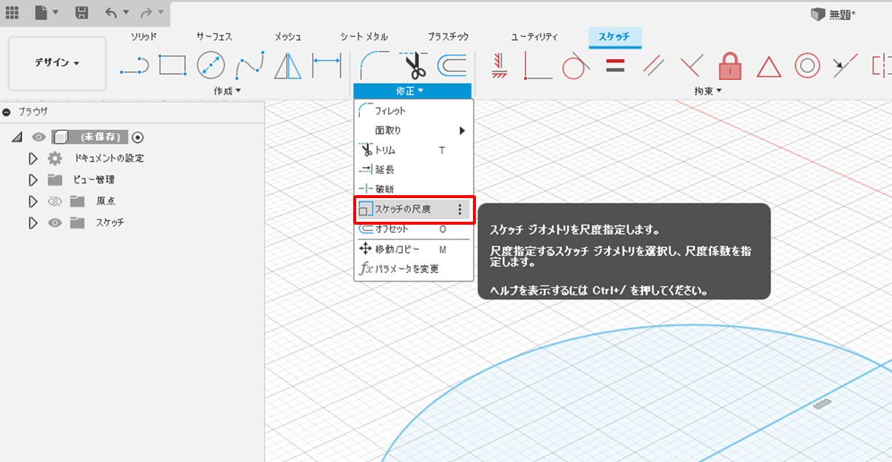The height and width of the screenshot is (462, 892).
Task: Apply Perpendicular constraint icon
Action: [691, 66]
